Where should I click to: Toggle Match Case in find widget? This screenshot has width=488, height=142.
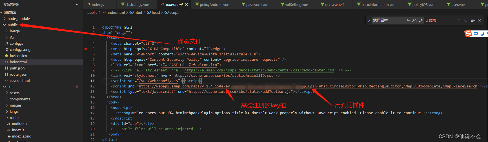point(409,20)
